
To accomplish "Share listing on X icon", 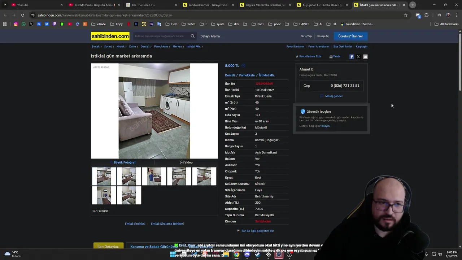I will point(358,57).
